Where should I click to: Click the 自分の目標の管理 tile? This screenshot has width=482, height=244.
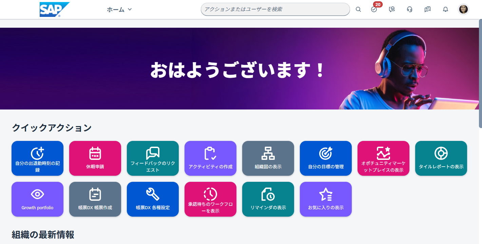(x=326, y=158)
